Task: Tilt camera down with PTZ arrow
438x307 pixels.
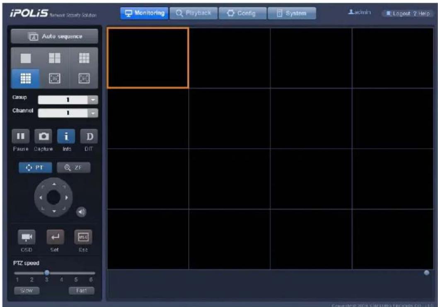Action: pos(54,211)
